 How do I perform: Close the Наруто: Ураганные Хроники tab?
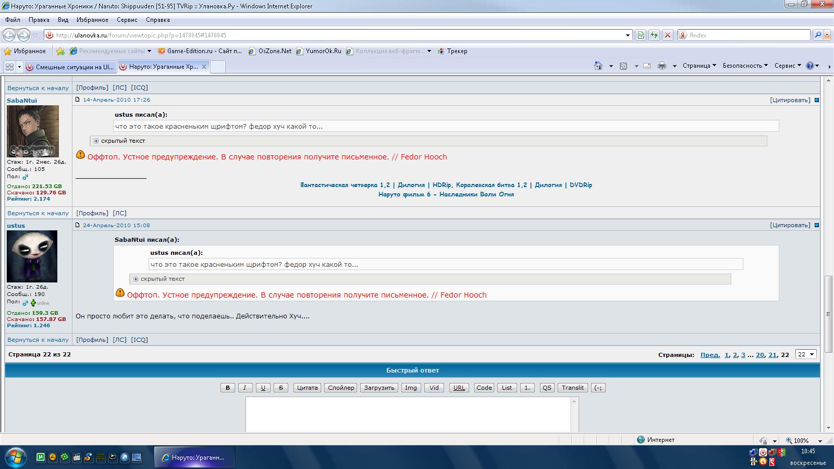[x=204, y=67]
